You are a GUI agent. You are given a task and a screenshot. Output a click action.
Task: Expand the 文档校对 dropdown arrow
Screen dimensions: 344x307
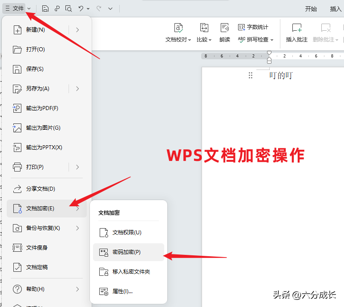tap(190, 40)
